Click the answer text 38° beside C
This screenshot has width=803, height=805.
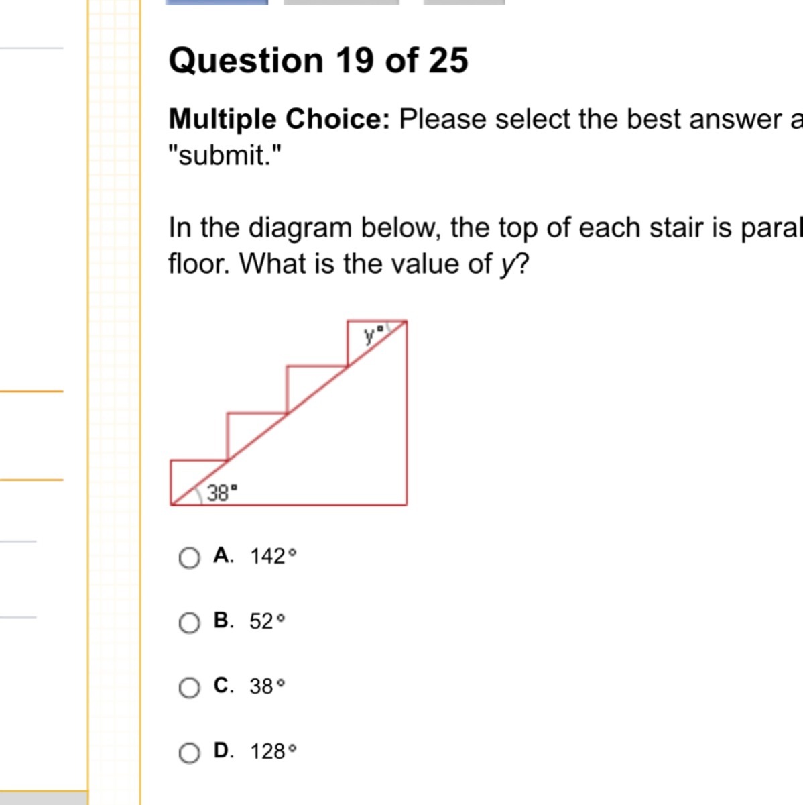(x=267, y=686)
